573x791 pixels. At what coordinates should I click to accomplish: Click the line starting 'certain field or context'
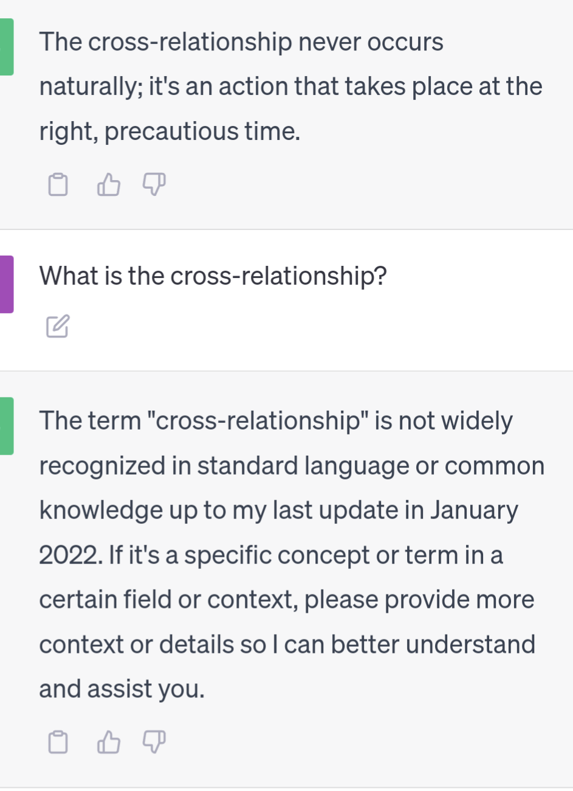tap(286, 600)
